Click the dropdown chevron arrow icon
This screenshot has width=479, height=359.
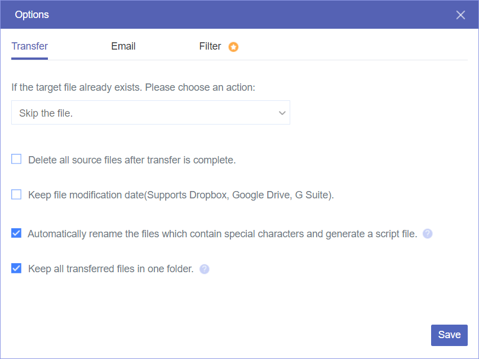coord(282,113)
